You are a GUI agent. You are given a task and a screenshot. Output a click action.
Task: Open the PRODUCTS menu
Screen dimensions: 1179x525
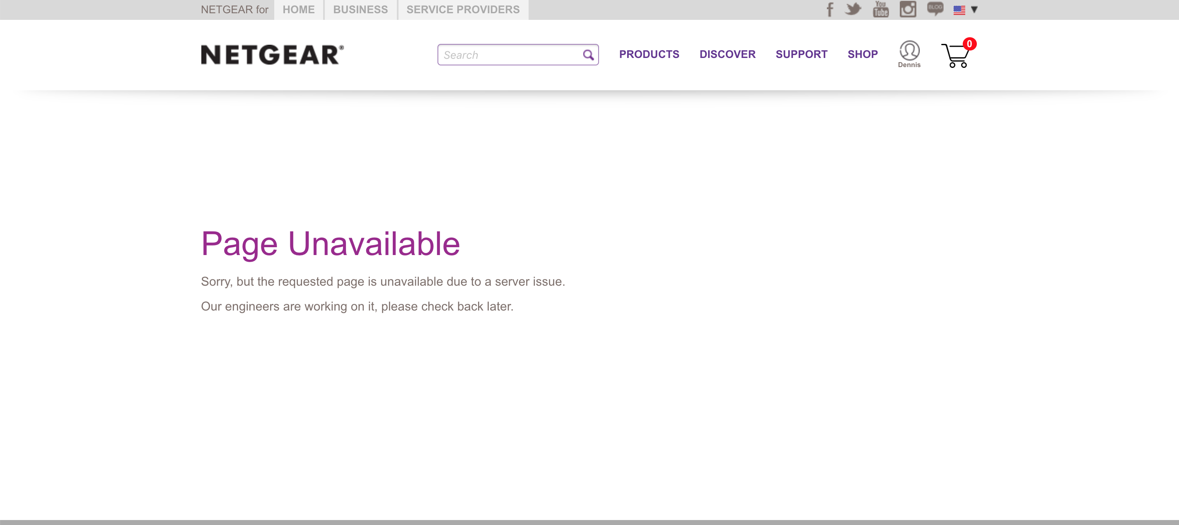click(x=649, y=54)
